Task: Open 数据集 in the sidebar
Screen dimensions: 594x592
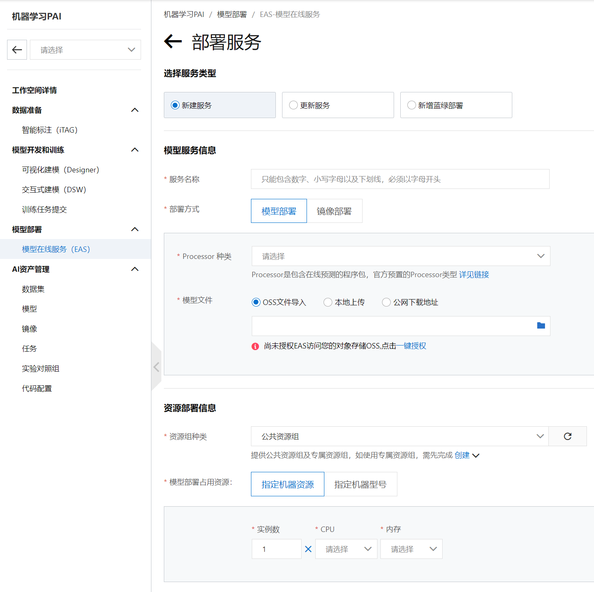Action: [33, 289]
